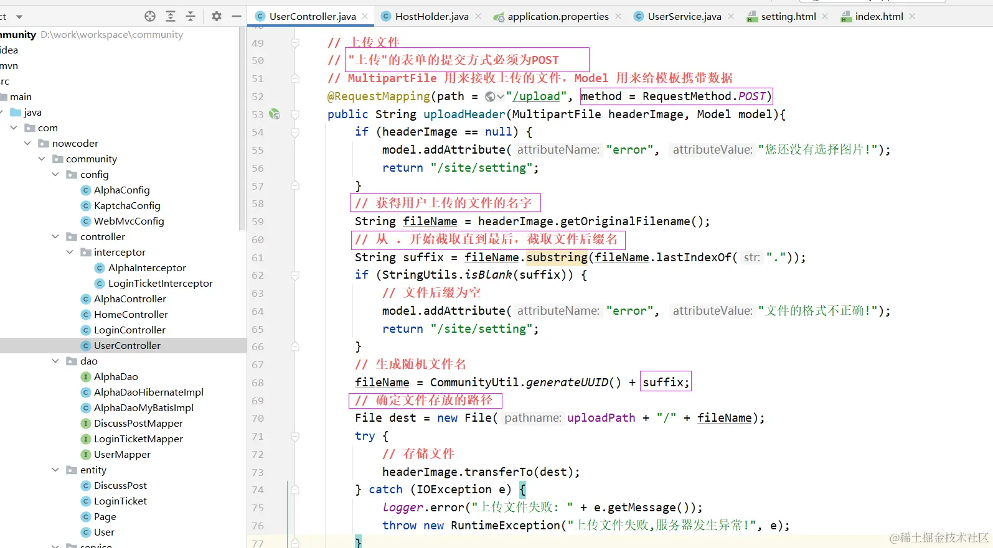993x548 pixels.
Task: Collapse the entity folder node
Action: 55,470
